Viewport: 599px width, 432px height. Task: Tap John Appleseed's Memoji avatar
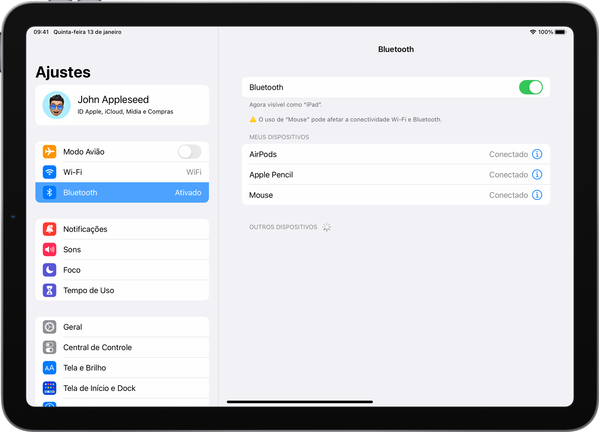57,105
